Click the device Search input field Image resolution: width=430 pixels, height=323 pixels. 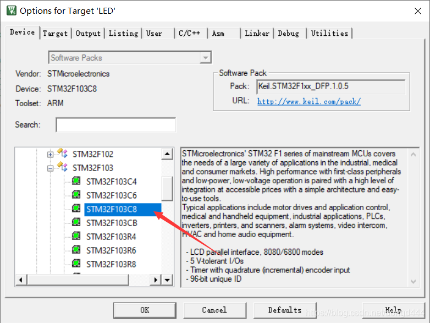coord(115,125)
